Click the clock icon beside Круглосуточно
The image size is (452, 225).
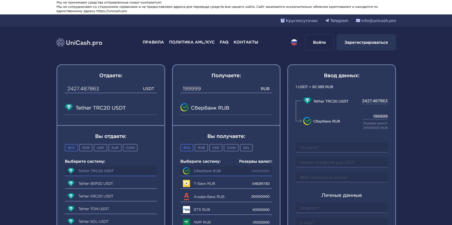[x=282, y=21]
